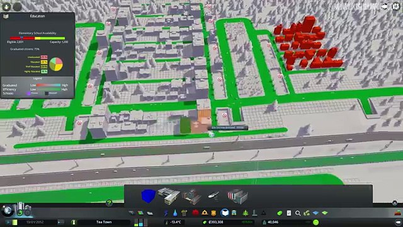403x227 pixels.
Task: Click the population count 40,046
Action: pyautogui.click(x=273, y=222)
